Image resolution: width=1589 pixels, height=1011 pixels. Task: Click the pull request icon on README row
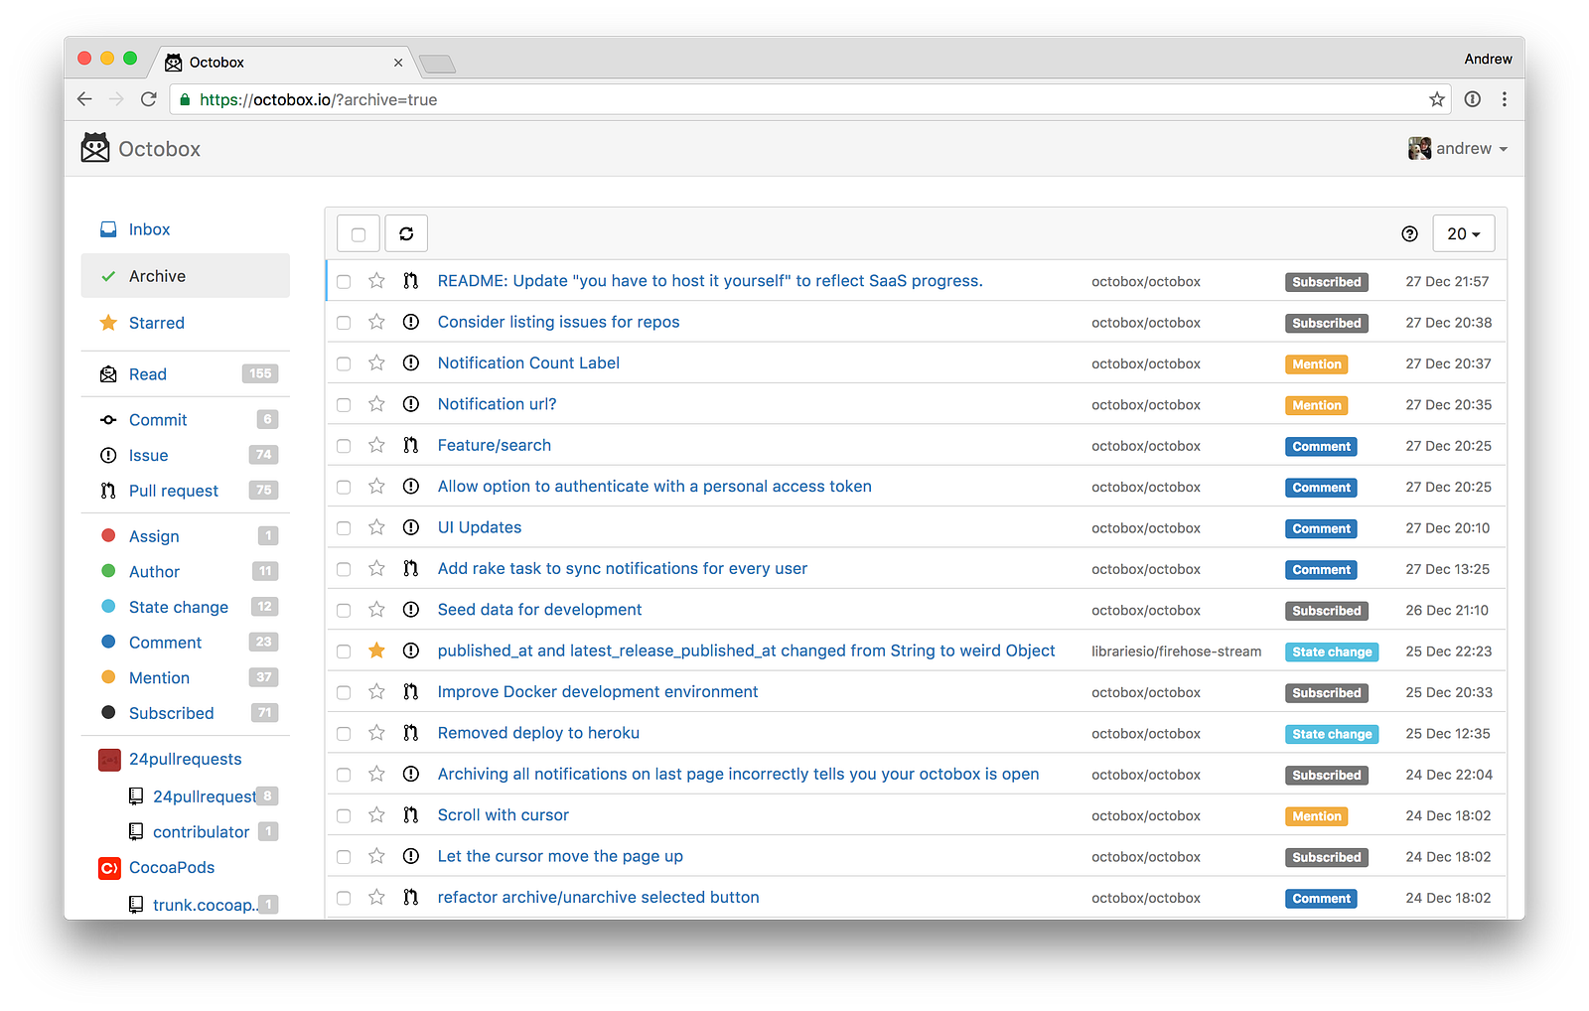point(411,281)
